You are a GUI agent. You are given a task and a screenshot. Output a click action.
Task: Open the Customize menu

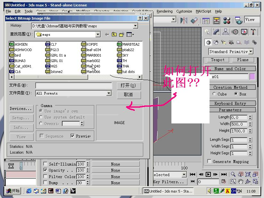pos(184,11)
